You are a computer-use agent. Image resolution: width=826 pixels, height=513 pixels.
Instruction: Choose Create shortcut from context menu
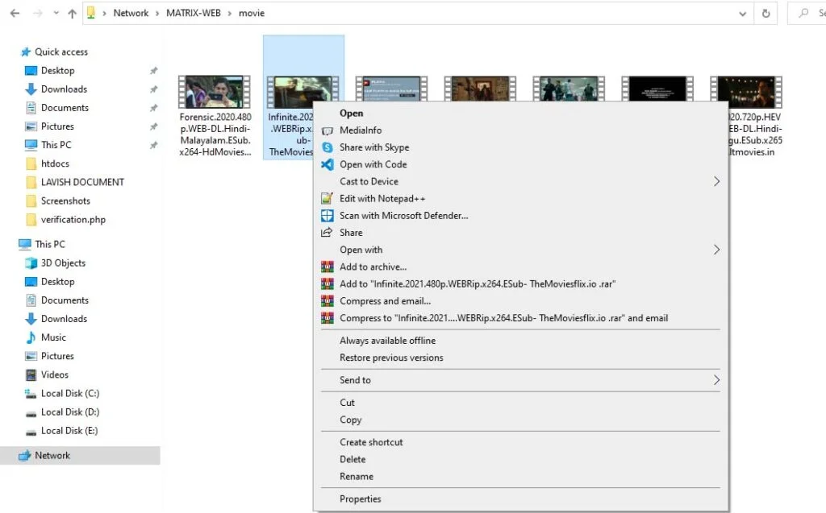pos(371,442)
